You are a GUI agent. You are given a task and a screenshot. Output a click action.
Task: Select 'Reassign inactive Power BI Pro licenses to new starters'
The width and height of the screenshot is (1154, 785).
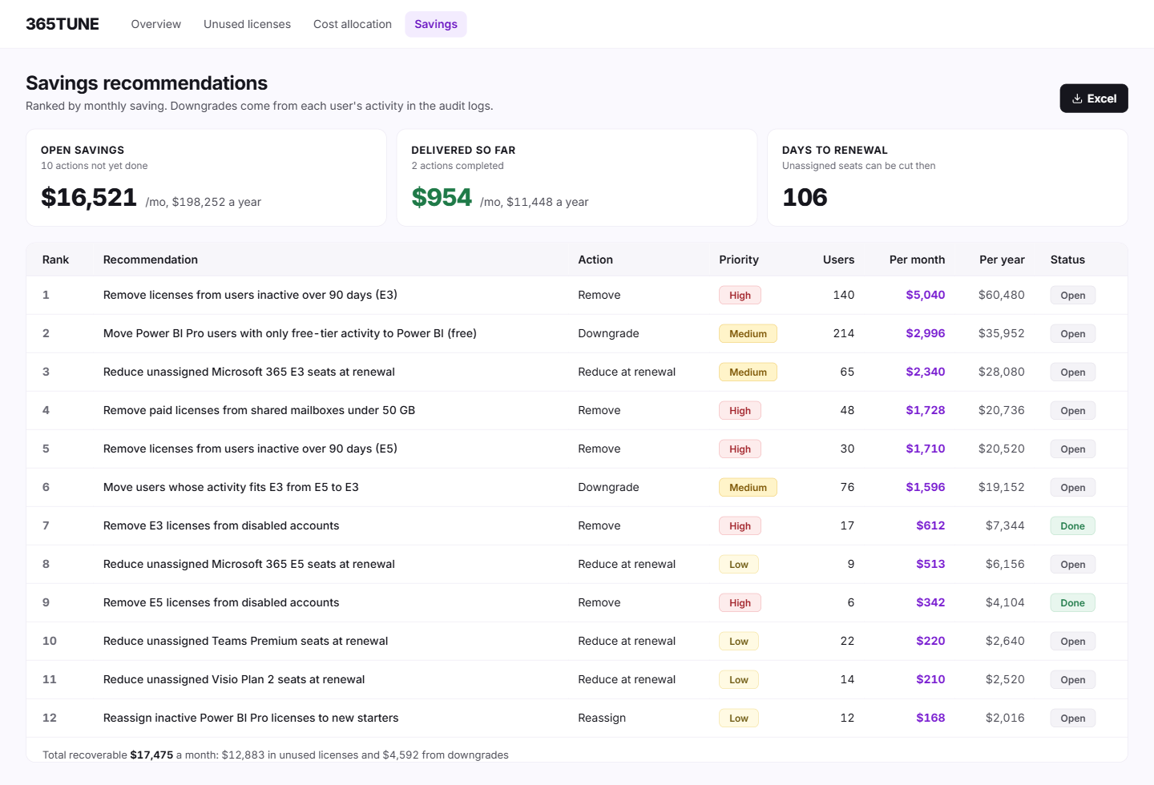pos(251,718)
